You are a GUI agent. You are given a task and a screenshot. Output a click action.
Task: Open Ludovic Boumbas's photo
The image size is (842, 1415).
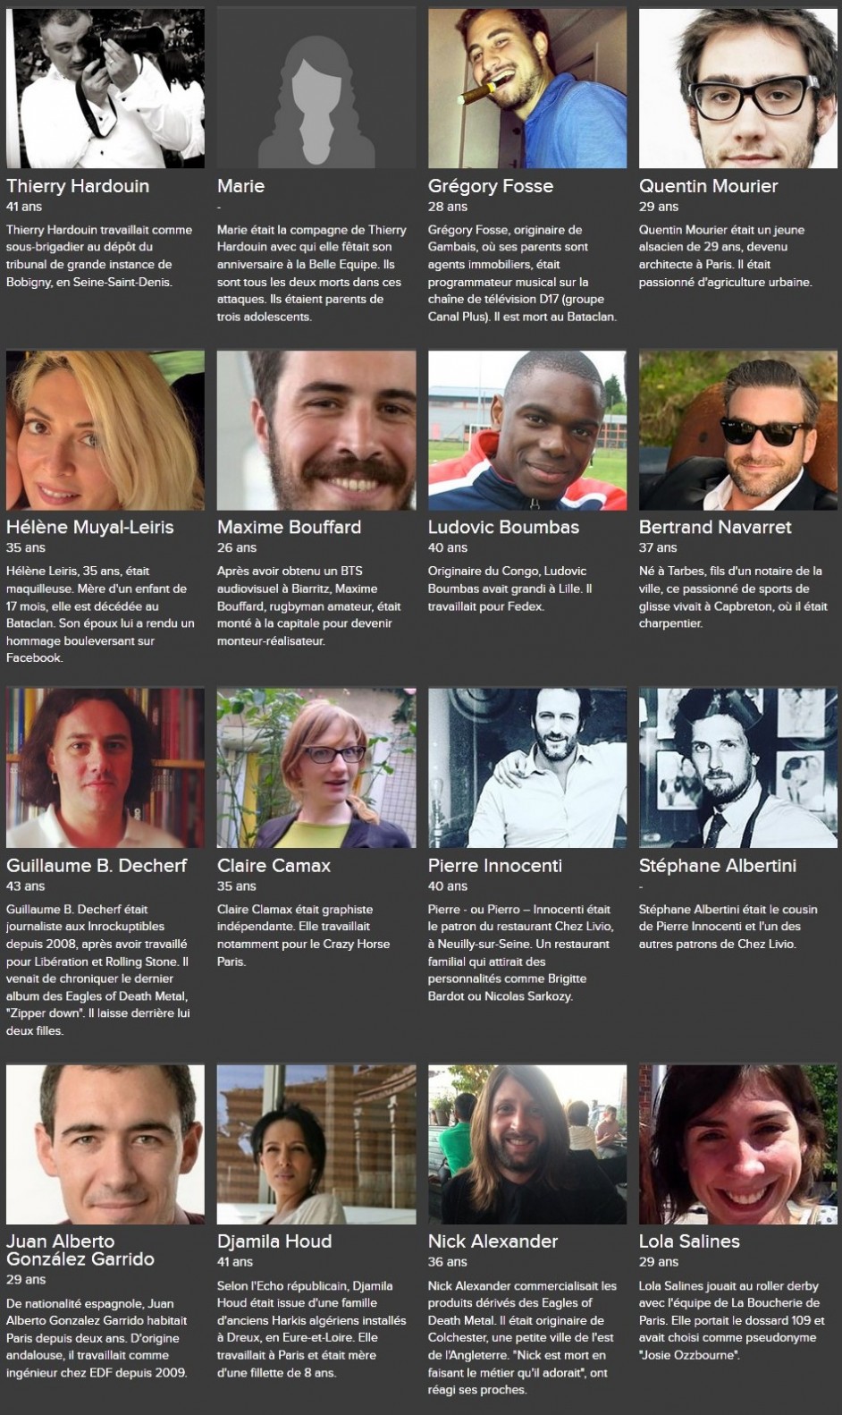pyautogui.click(x=527, y=430)
